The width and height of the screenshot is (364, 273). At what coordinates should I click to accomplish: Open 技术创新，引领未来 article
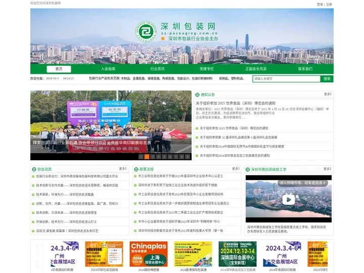point(66,213)
